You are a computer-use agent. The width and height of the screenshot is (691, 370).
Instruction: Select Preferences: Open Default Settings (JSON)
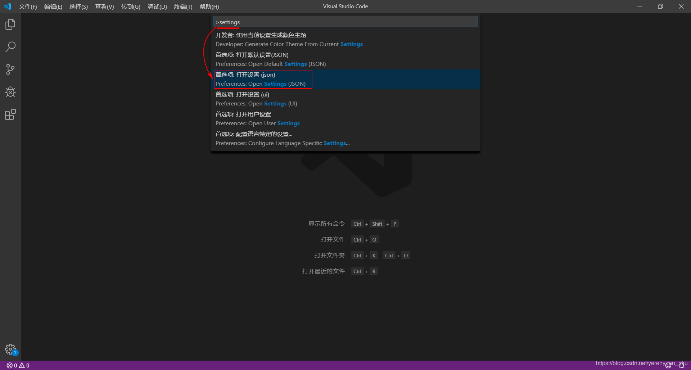click(345, 59)
